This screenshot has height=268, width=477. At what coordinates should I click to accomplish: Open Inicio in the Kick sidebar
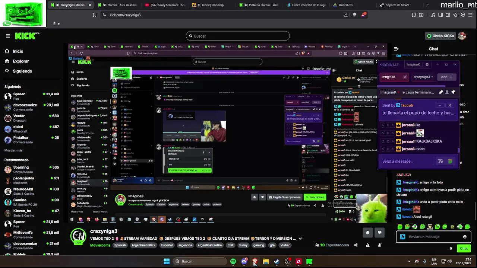click(18, 51)
